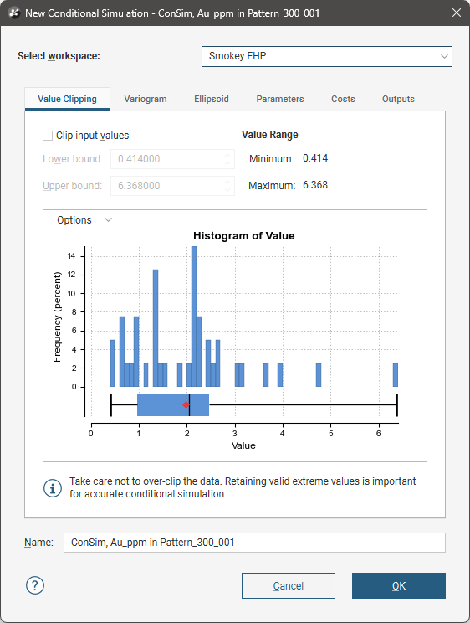Viewport: 470px width, 623px height.
Task: Show the Outputs tab
Action: coord(398,99)
